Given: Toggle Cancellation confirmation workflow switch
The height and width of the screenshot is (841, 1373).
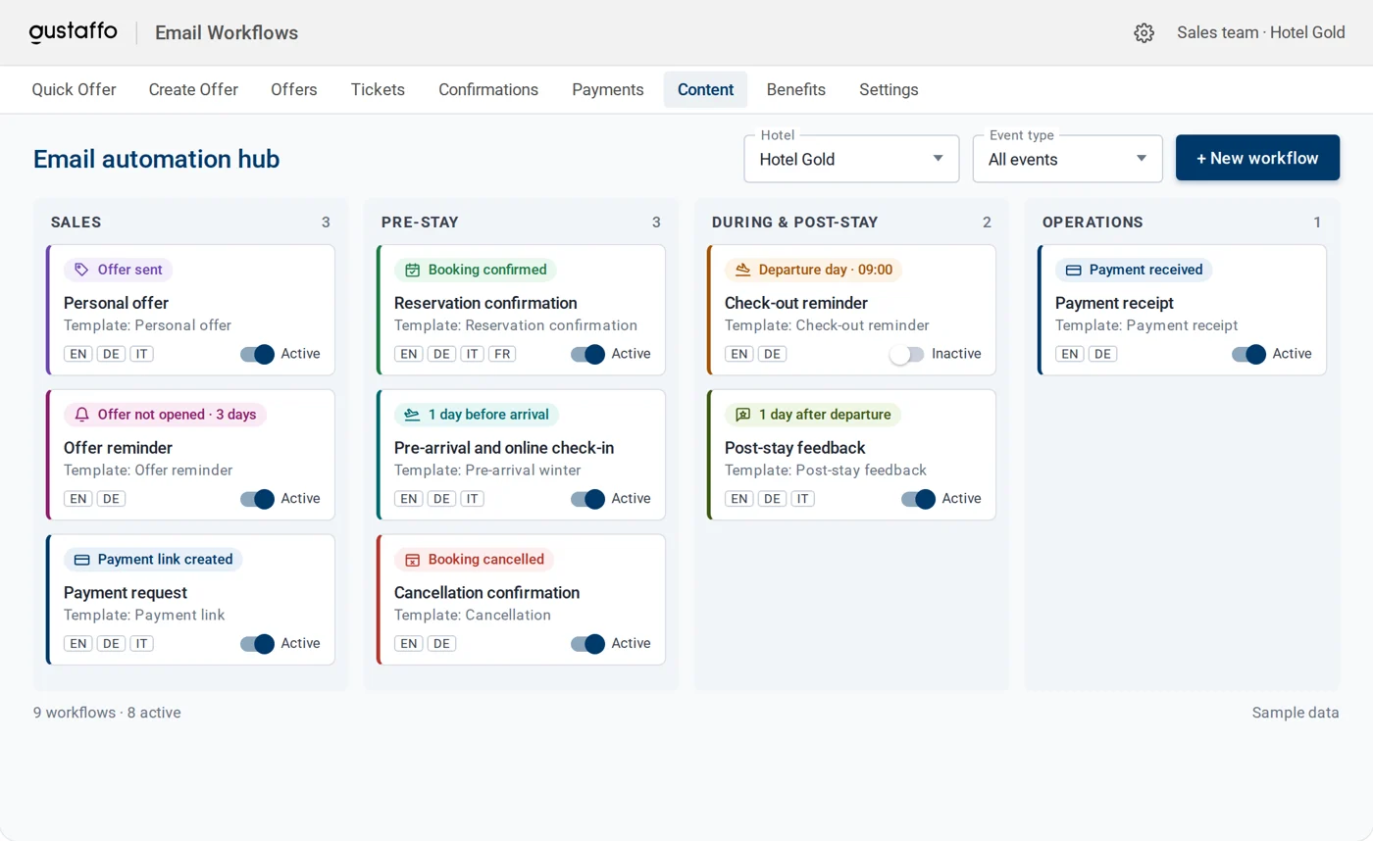Looking at the screenshot, I should coord(587,644).
